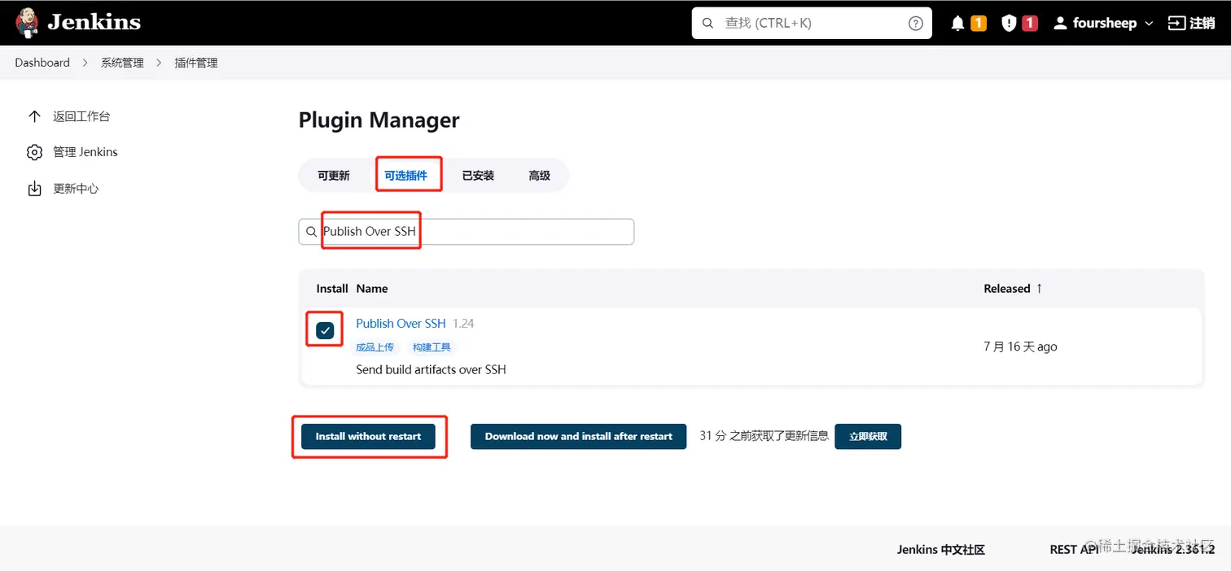Click the magnifier icon in plugin filter
The image size is (1231, 571).
pos(311,232)
